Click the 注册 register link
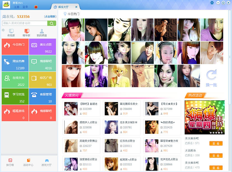This screenshot has width=232, height=172. pos(17,7)
